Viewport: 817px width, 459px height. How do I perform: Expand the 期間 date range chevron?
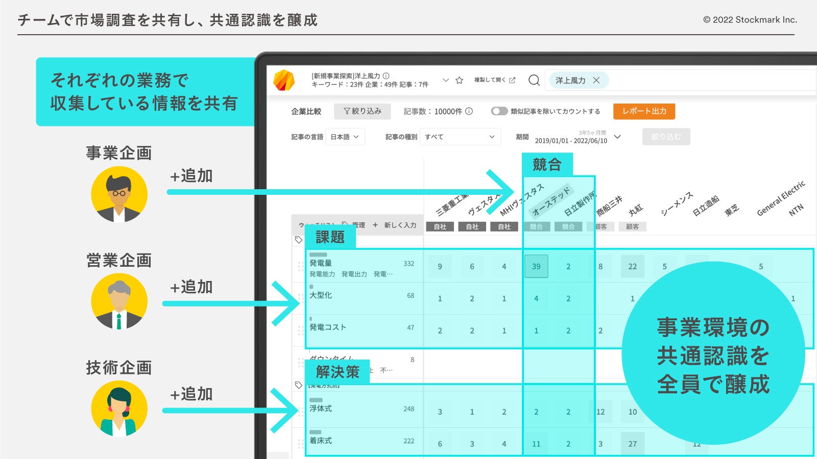tap(617, 137)
